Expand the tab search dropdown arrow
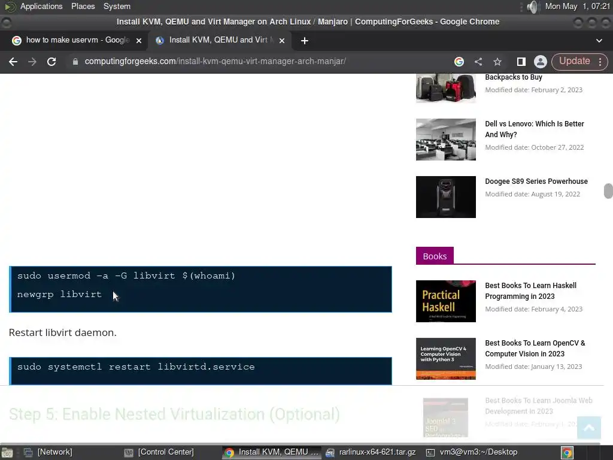613x460 pixels. tap(599, 41)
